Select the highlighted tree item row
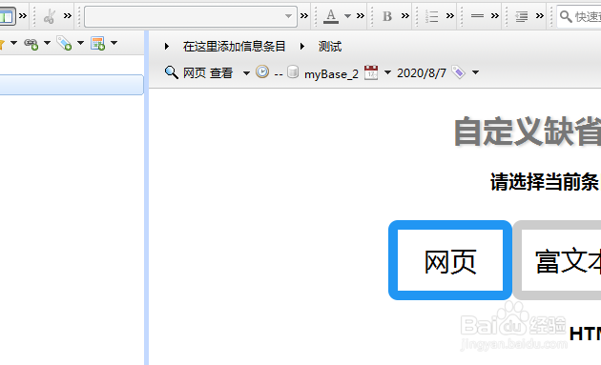 tap(72, 85)
